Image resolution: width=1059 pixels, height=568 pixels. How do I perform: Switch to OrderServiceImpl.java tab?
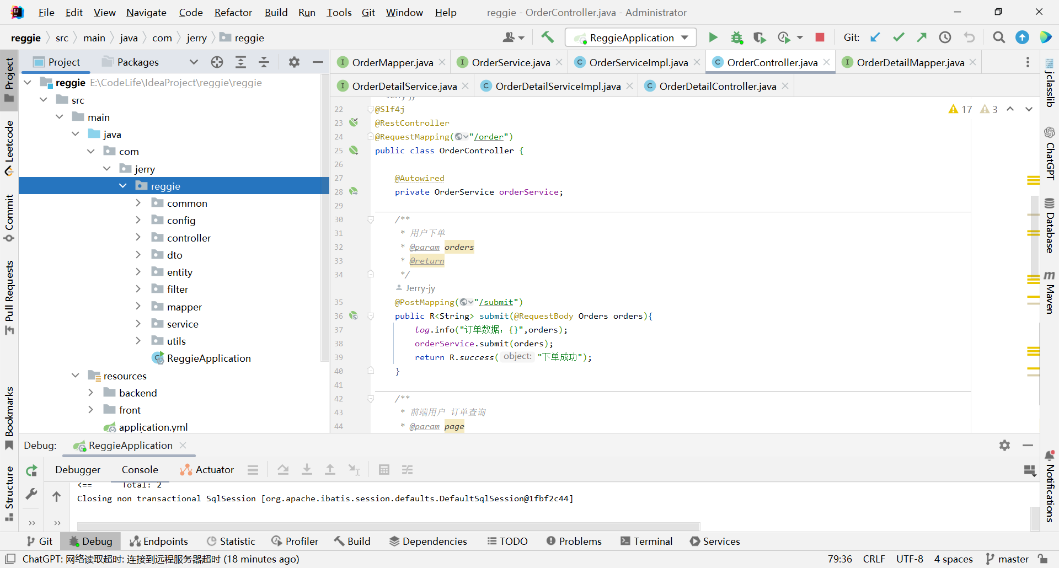click(638, 62)
